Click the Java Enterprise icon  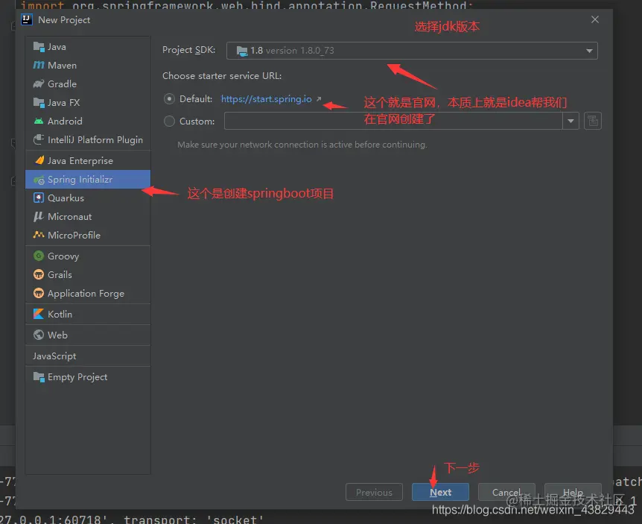coord(39,160)
